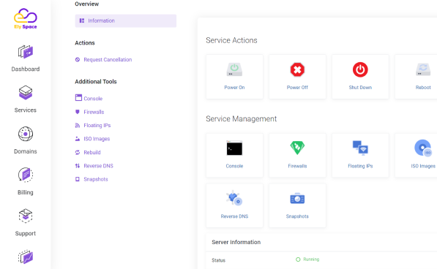Screen dimensions: 437x269
Task: Click the Additional Tools heading
Action: (x=96, y=82)
